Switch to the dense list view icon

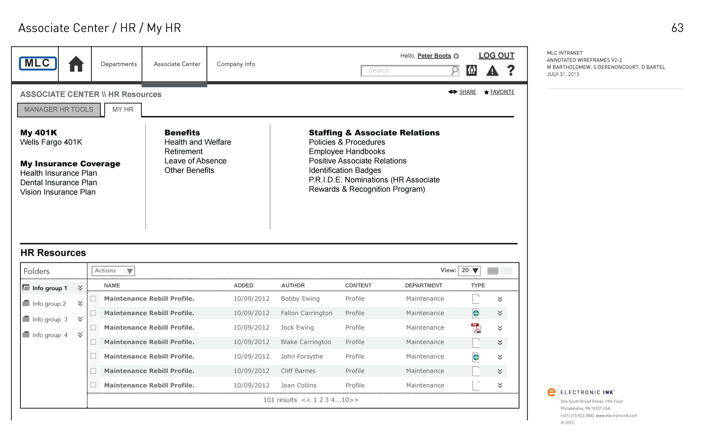[492, 271]
